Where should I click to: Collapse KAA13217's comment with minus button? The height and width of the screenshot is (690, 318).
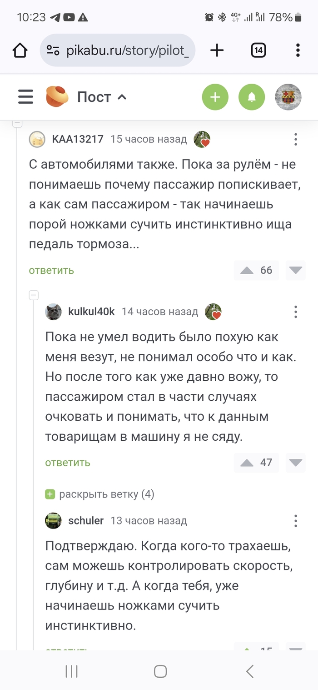pyautogui.click(x=16, y=123)
